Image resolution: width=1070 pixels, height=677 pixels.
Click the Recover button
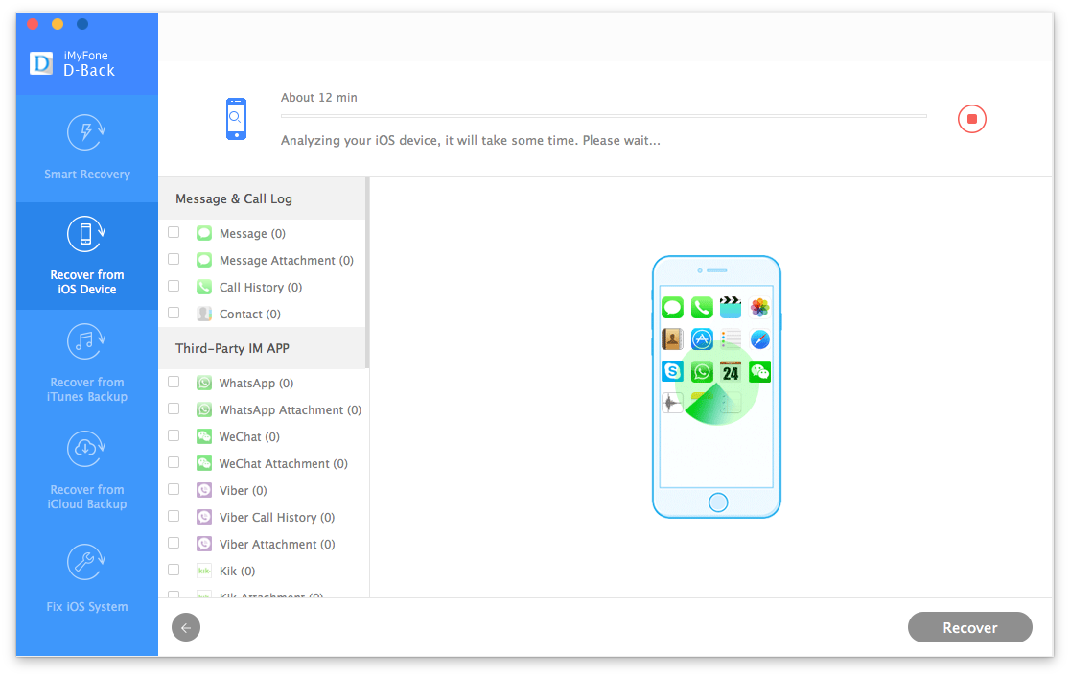[x=969, y=627]
